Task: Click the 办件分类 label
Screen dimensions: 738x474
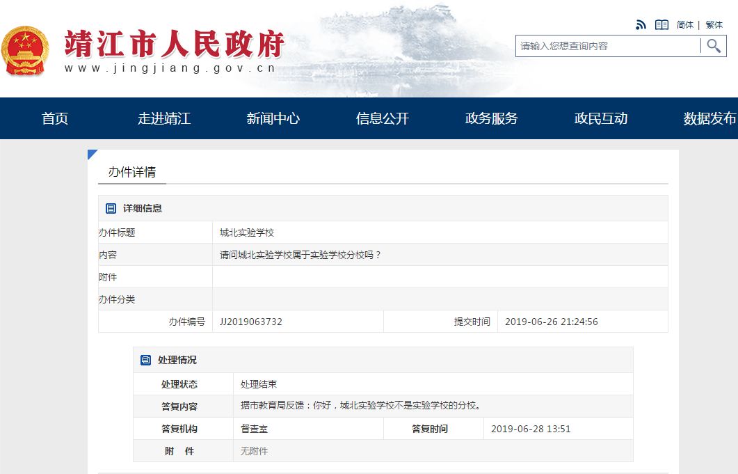Action: tap(117, 300)
